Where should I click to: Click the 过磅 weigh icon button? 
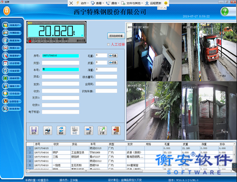point(89,131)
